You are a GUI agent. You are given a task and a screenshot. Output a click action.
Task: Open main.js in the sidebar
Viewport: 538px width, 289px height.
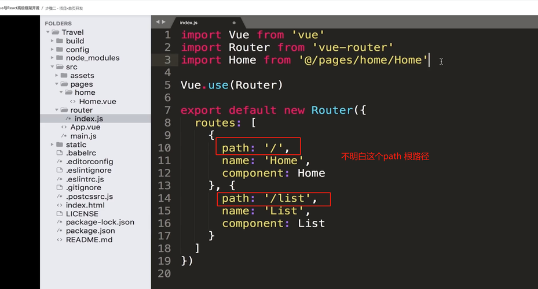click(x=83, y=136)
